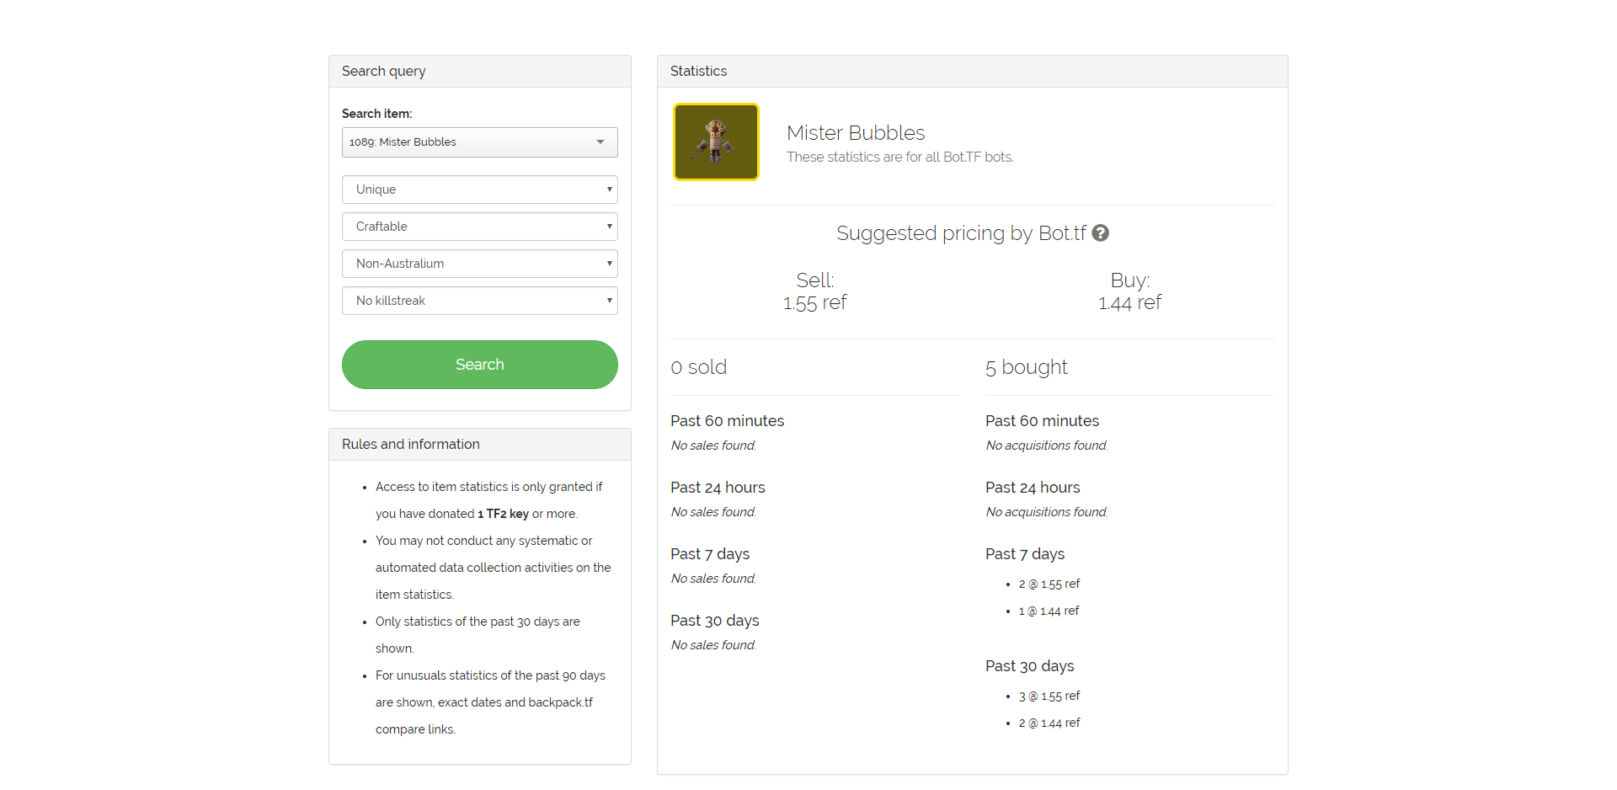Expand the Craftable dropdown
The width and height of the screenshot is (1617, 790).
coord(479,227)
